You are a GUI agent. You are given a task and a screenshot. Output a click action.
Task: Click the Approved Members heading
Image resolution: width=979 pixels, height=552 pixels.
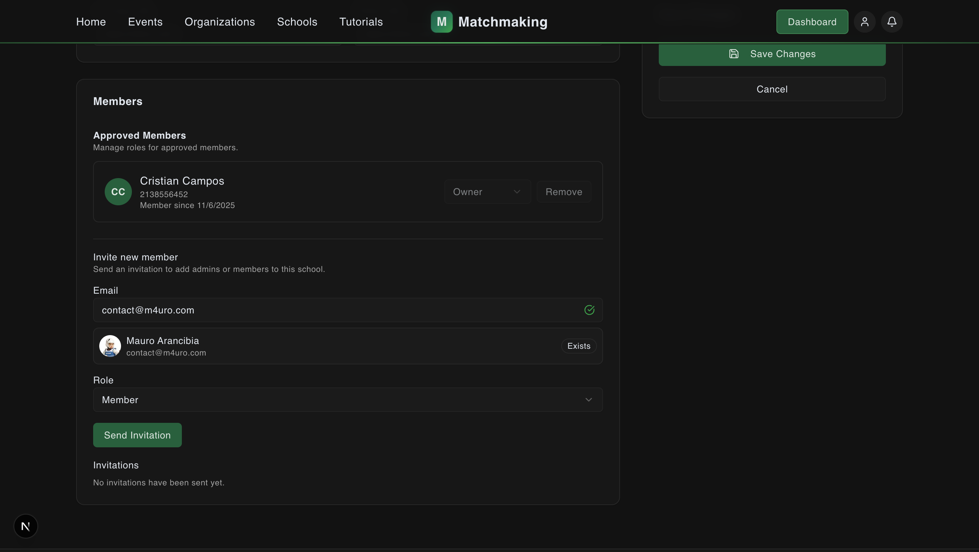[x=139, y=136]
